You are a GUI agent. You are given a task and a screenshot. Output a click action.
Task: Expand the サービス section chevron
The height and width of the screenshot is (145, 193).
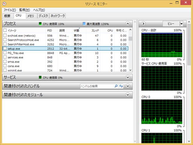(x=128, y=77)
